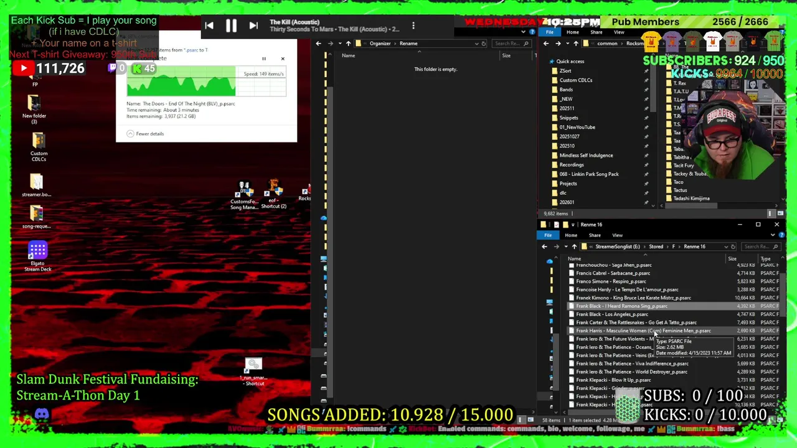Sort by Size column in Rename window
This screenshot has height=448, width=797.
pyautogui.click(x=506, y=56)
